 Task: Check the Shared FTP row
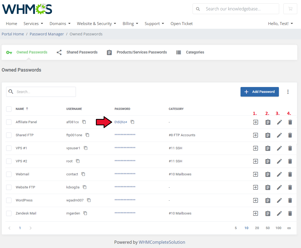[x=9, y=135]
